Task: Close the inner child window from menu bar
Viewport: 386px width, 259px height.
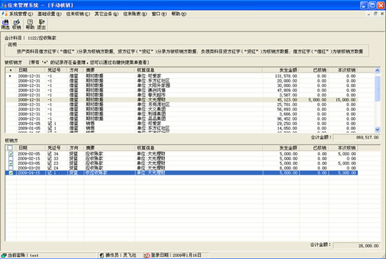Action: coord(382,14)
